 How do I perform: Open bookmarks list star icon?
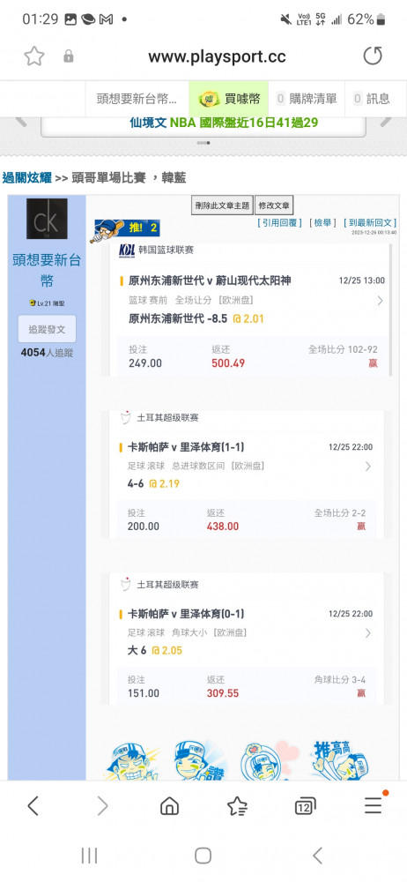coord(237,806)
